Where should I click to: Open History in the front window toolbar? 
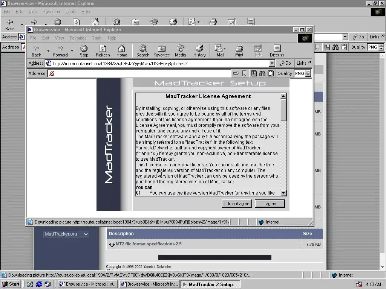[x=199, y=51]
